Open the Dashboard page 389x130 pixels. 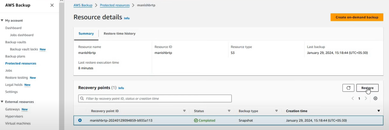(x=13, y=28)
